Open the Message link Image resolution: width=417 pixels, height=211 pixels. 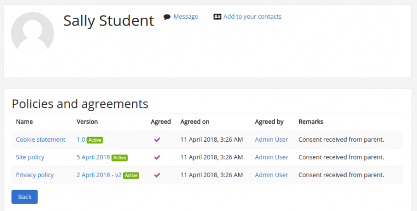(186, 17)
